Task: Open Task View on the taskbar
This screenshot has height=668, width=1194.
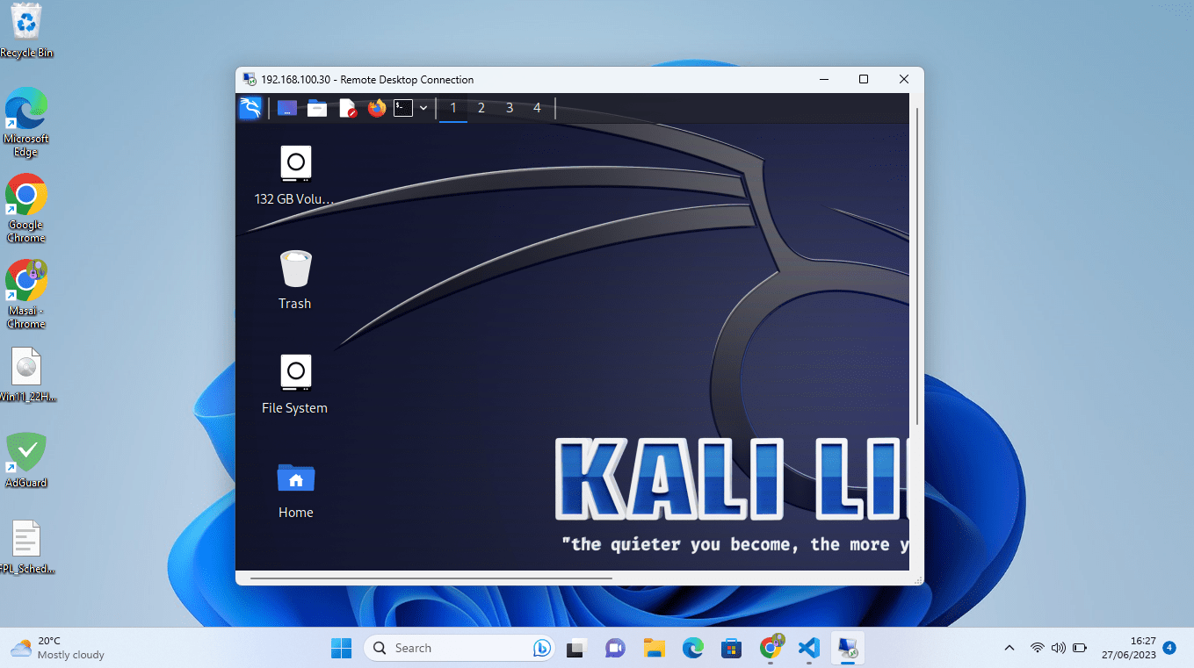Action: [575, 648]
